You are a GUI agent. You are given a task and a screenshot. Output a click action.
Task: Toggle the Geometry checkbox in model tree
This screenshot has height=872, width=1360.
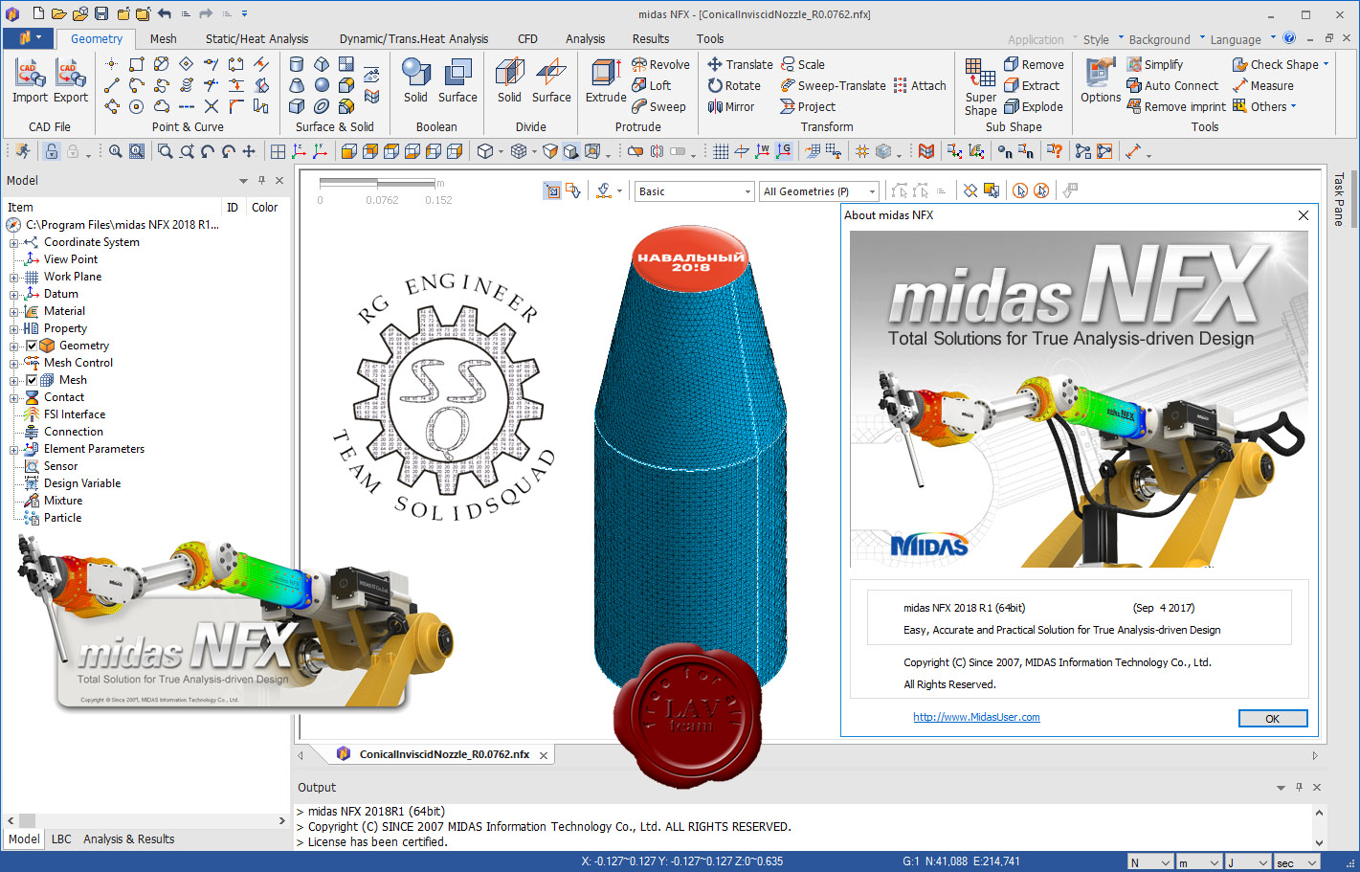[x=32, y=346]
